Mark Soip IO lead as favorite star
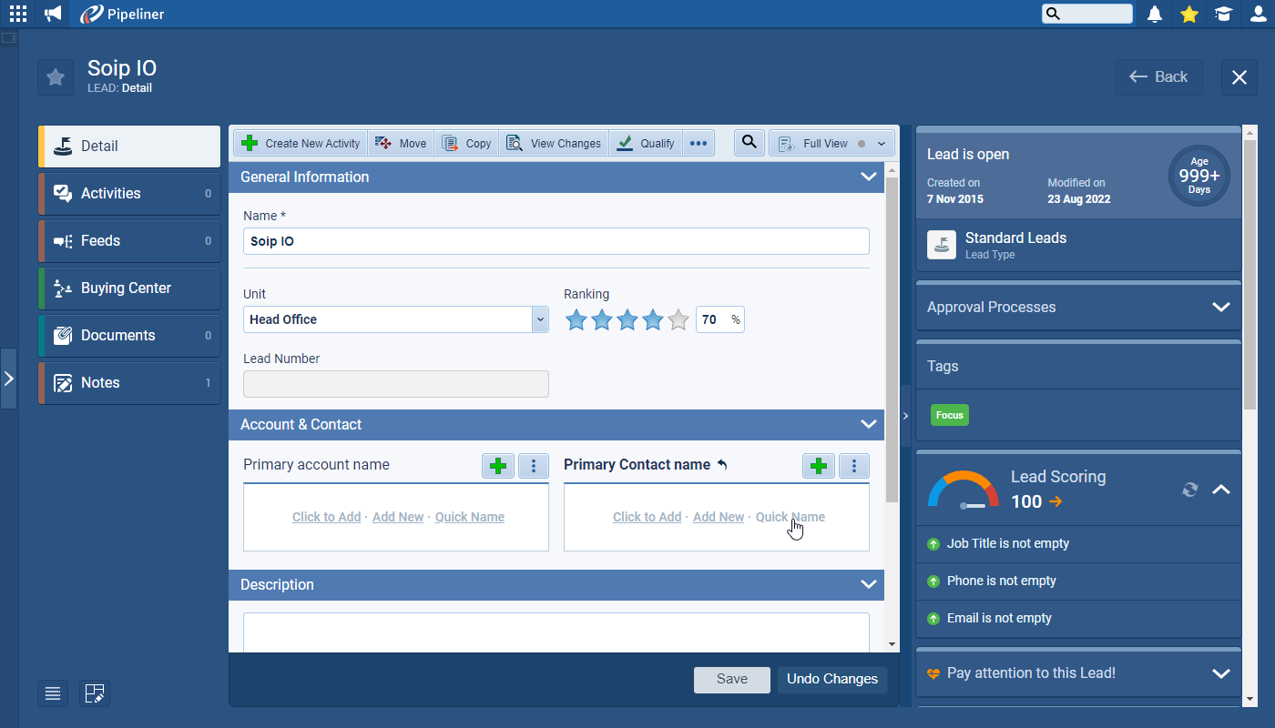Screen dimensions: 1275x728 point(56,77)
